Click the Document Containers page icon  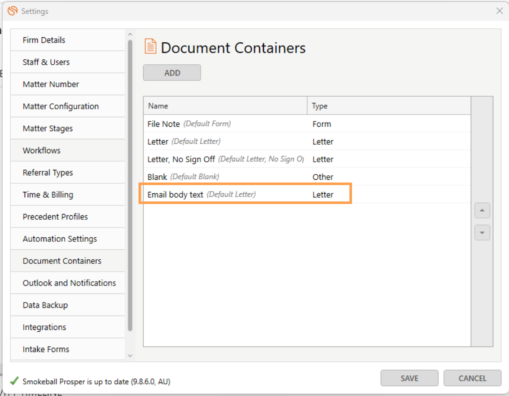pos(150,46)
